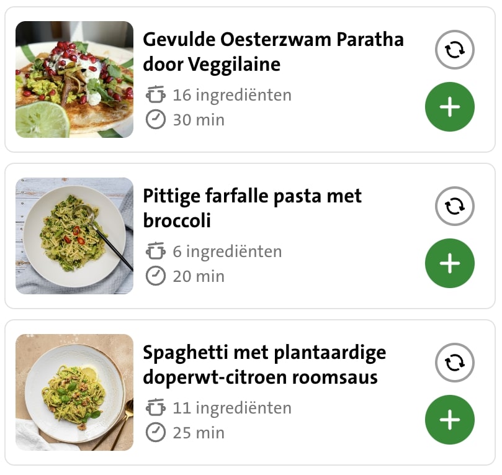Open Spaghetti met plantaardige doperwt-citroen roomsaus title
Viewport: 502px width, 475px height.
[264, 364]
